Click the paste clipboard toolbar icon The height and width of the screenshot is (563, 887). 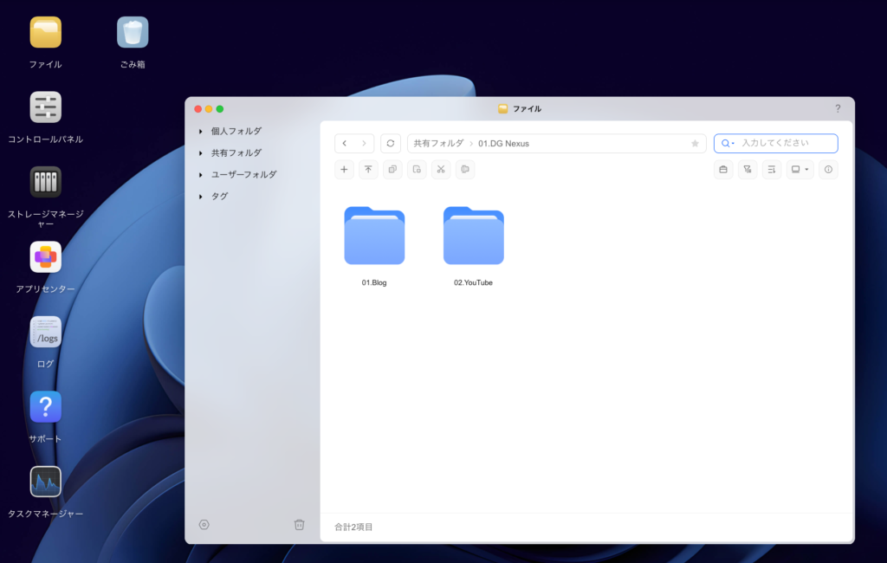pos(417,169)
